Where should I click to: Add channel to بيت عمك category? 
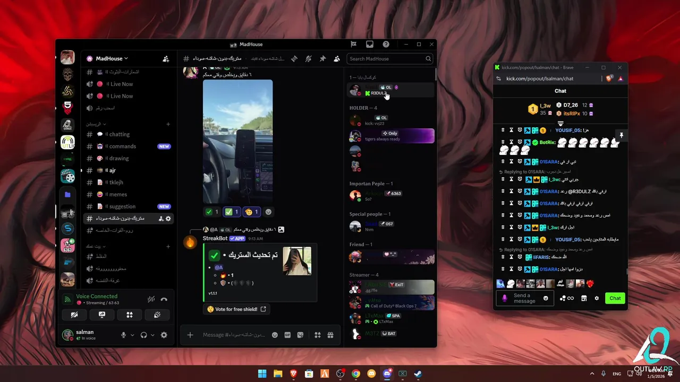point(168,247)
